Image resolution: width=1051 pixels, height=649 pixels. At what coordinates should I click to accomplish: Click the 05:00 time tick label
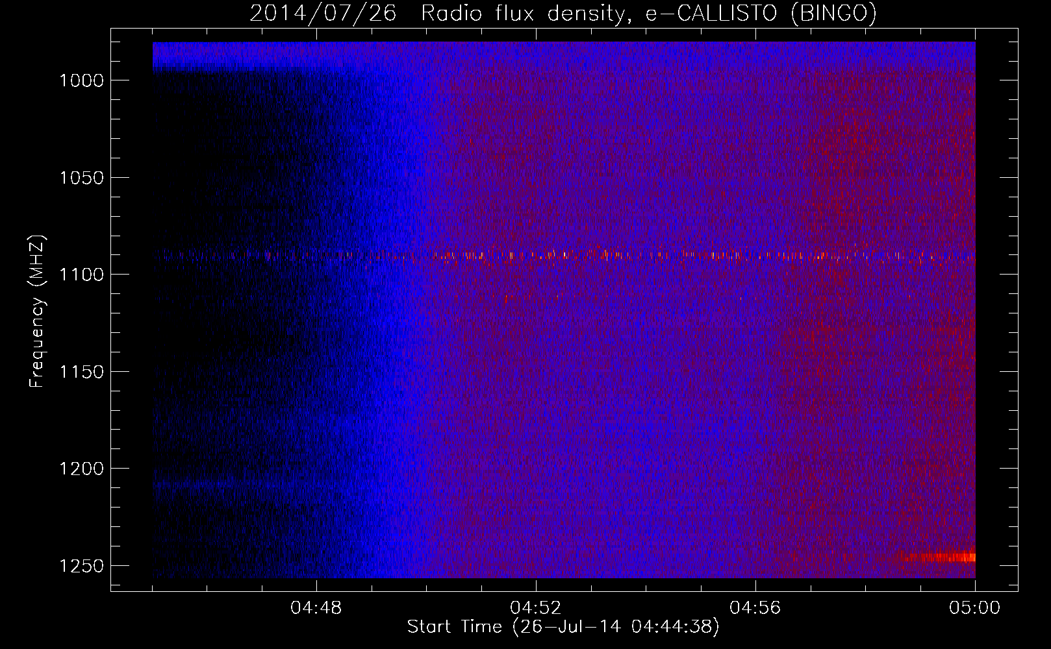tap(975, 608)
